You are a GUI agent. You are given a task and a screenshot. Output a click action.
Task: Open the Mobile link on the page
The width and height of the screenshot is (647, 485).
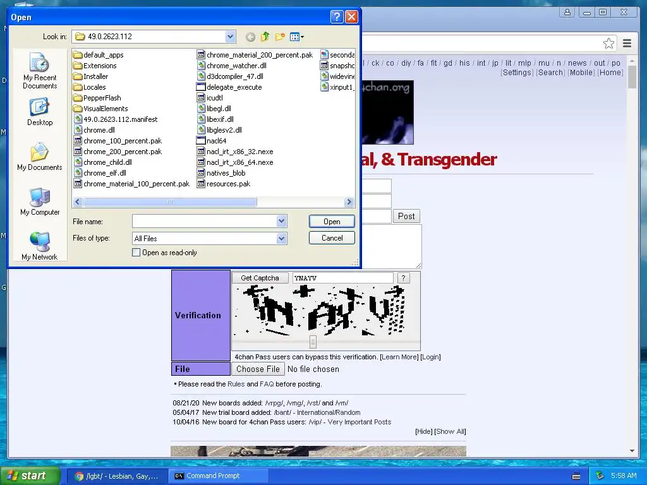[581, 73]
